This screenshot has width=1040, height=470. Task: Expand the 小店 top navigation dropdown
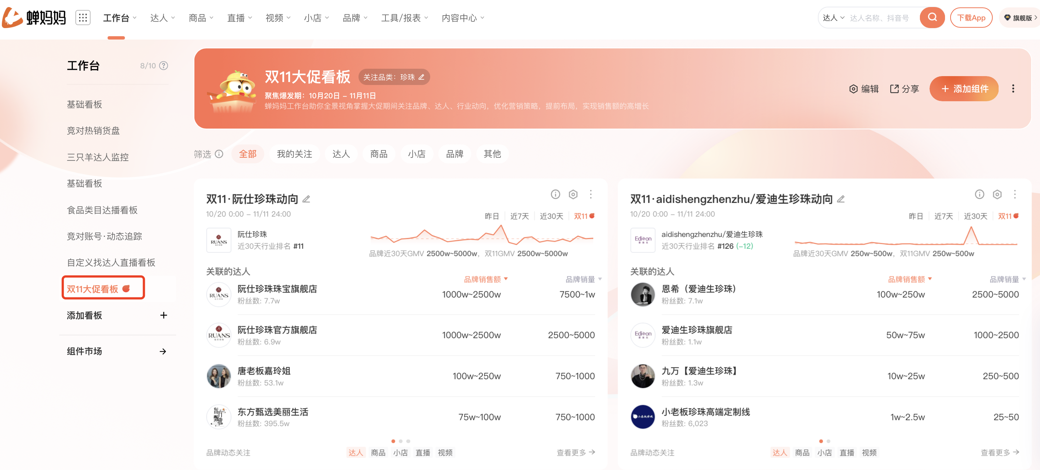pyautogui.click(x=316, y=18)
